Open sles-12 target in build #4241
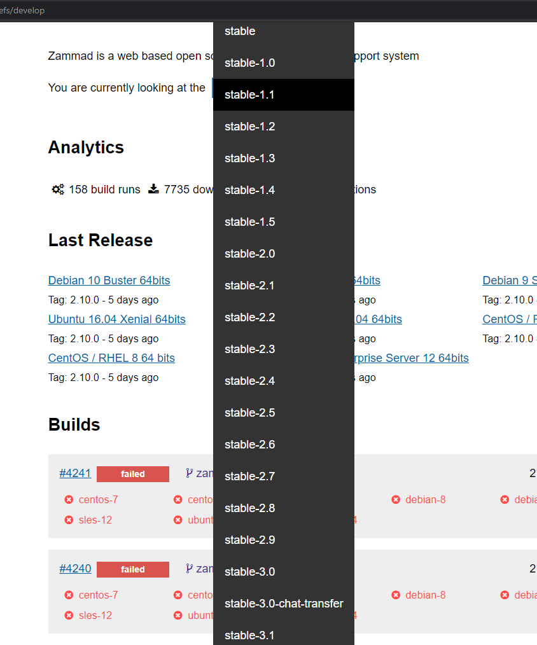Image resolution: width=537 pixels, height=645 pixels. [x=95, y=520]
